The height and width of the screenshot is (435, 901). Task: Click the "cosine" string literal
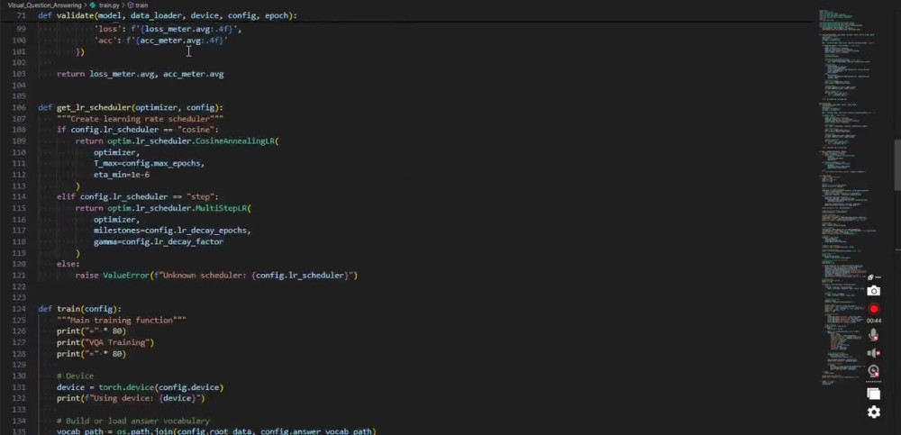click(194, 130)
